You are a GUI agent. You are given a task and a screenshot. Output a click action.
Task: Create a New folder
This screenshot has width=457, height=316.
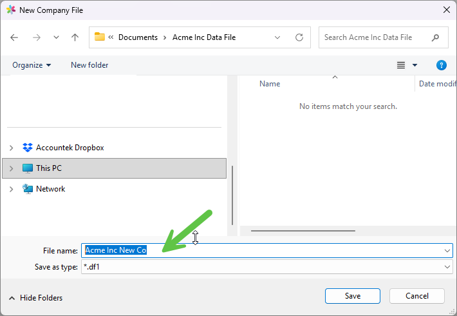point(89,65)
